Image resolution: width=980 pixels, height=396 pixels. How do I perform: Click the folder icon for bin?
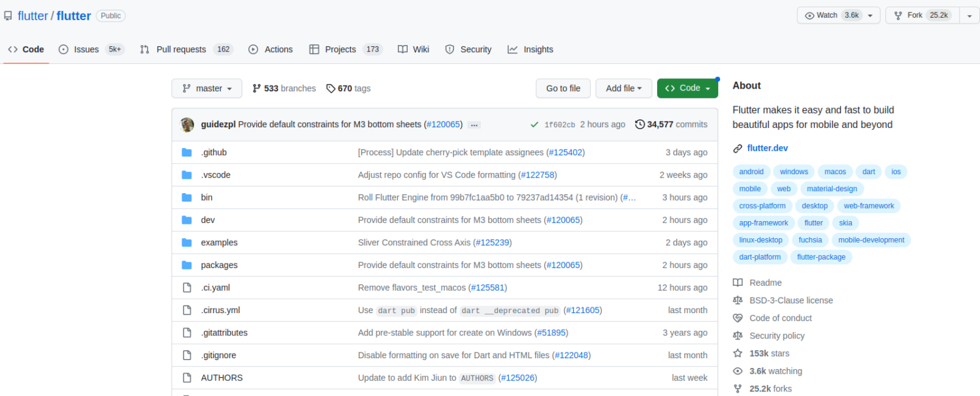tap(187, 197)
